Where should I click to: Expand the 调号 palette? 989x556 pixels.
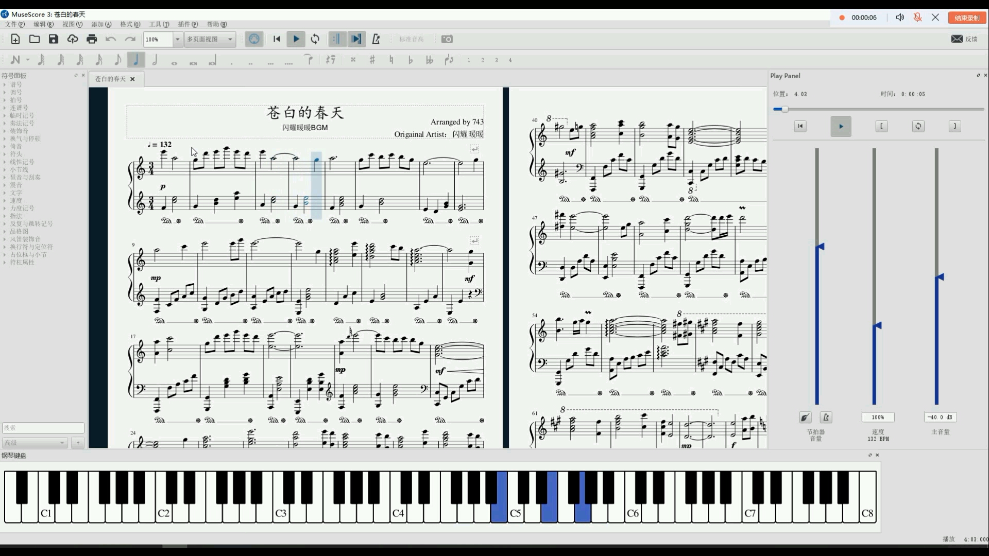point(15,93)
